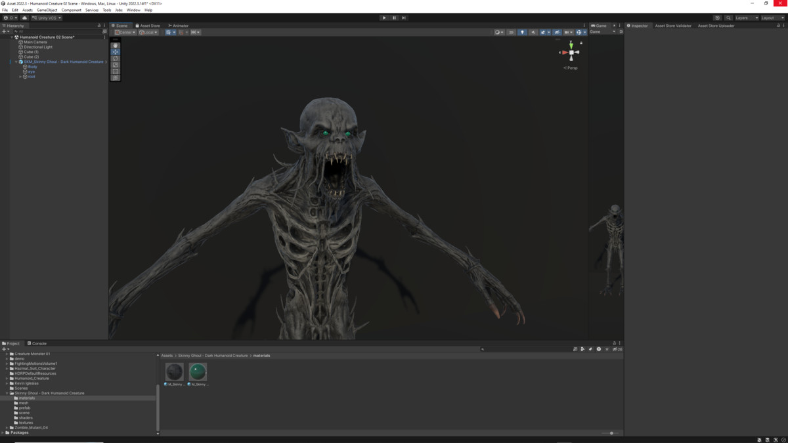The width and height of the screenshot is (788, 443).
Task: Toggle Scene effects (skybox/fog) button
Action: coord(542,32)
